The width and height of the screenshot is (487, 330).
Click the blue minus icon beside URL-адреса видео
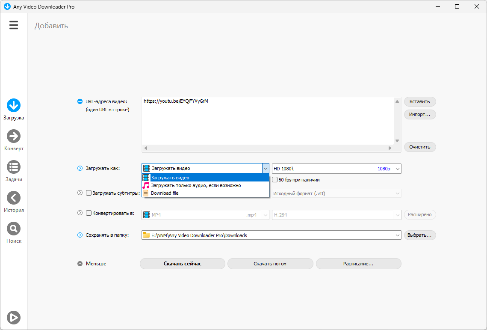(x=80, y=101)
